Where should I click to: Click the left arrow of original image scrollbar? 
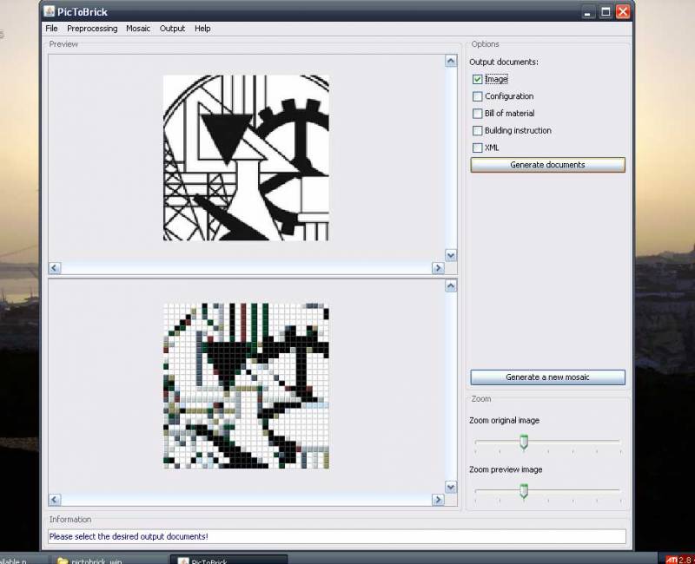(x=54, y=268)
